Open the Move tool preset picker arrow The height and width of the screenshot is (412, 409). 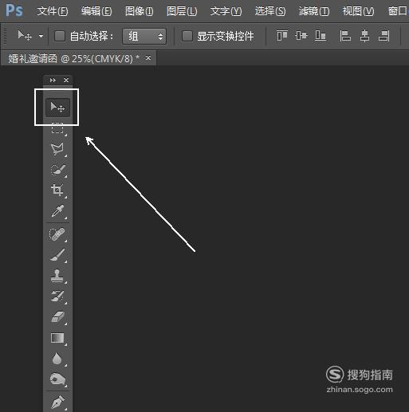click(x=41, y=36)
